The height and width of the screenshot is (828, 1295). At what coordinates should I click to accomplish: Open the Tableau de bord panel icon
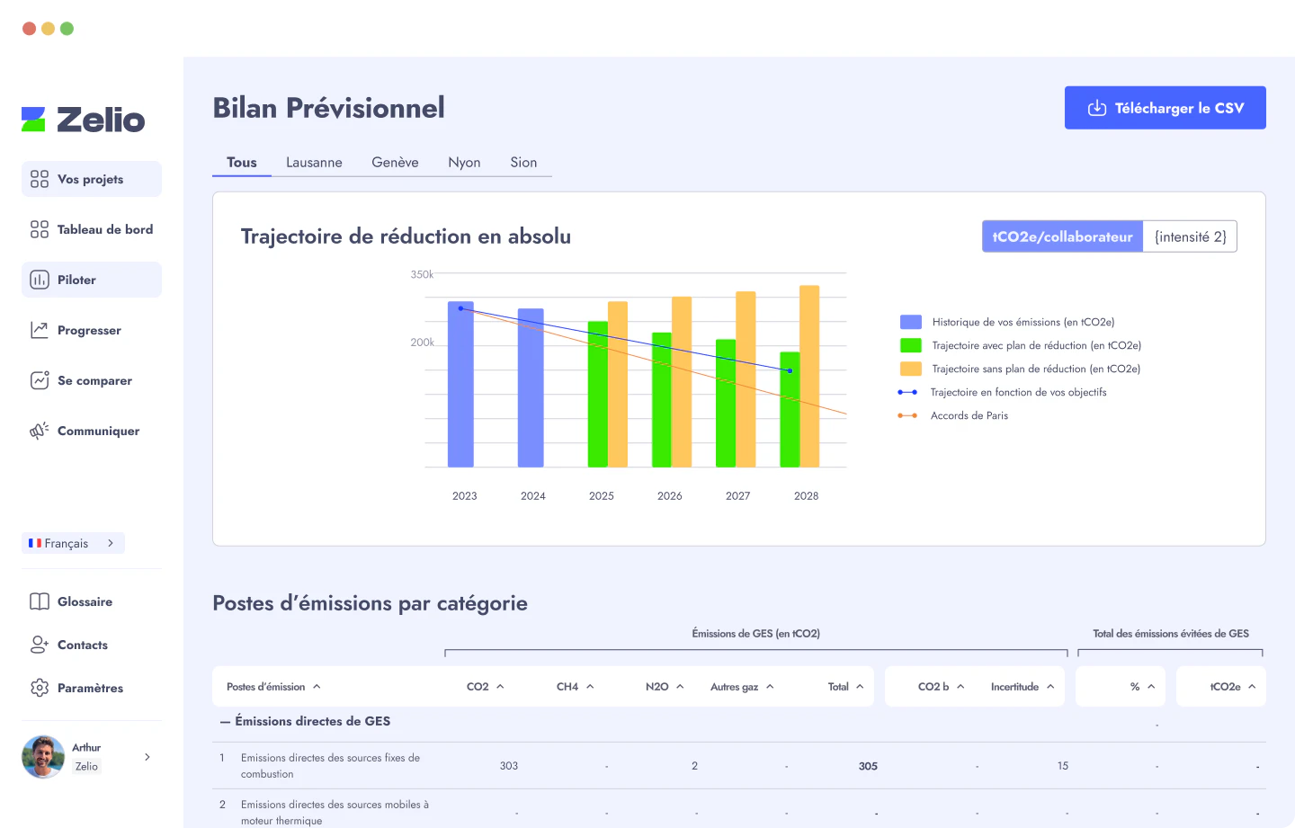click(x=39, y=229)
